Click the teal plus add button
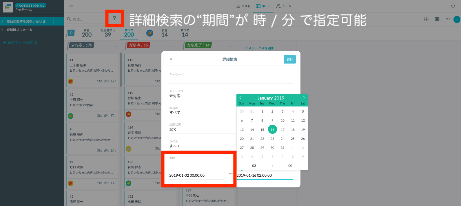Screen dimensions: 461x206 pyautogui.click(x=457, y=19)
